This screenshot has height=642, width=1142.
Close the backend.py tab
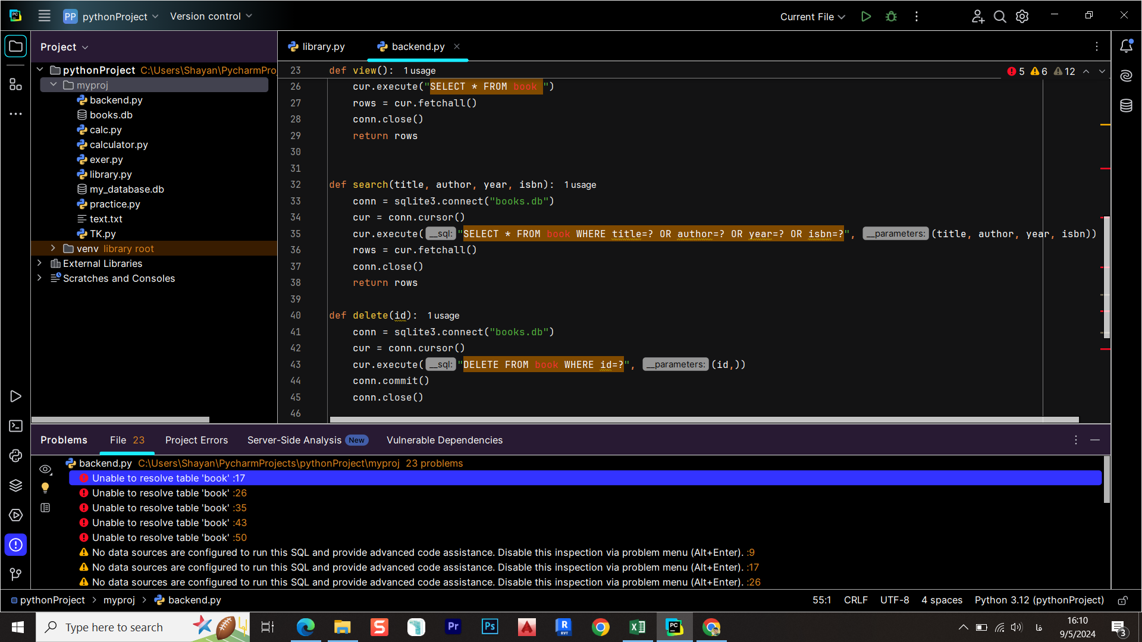tap(457, 46)
